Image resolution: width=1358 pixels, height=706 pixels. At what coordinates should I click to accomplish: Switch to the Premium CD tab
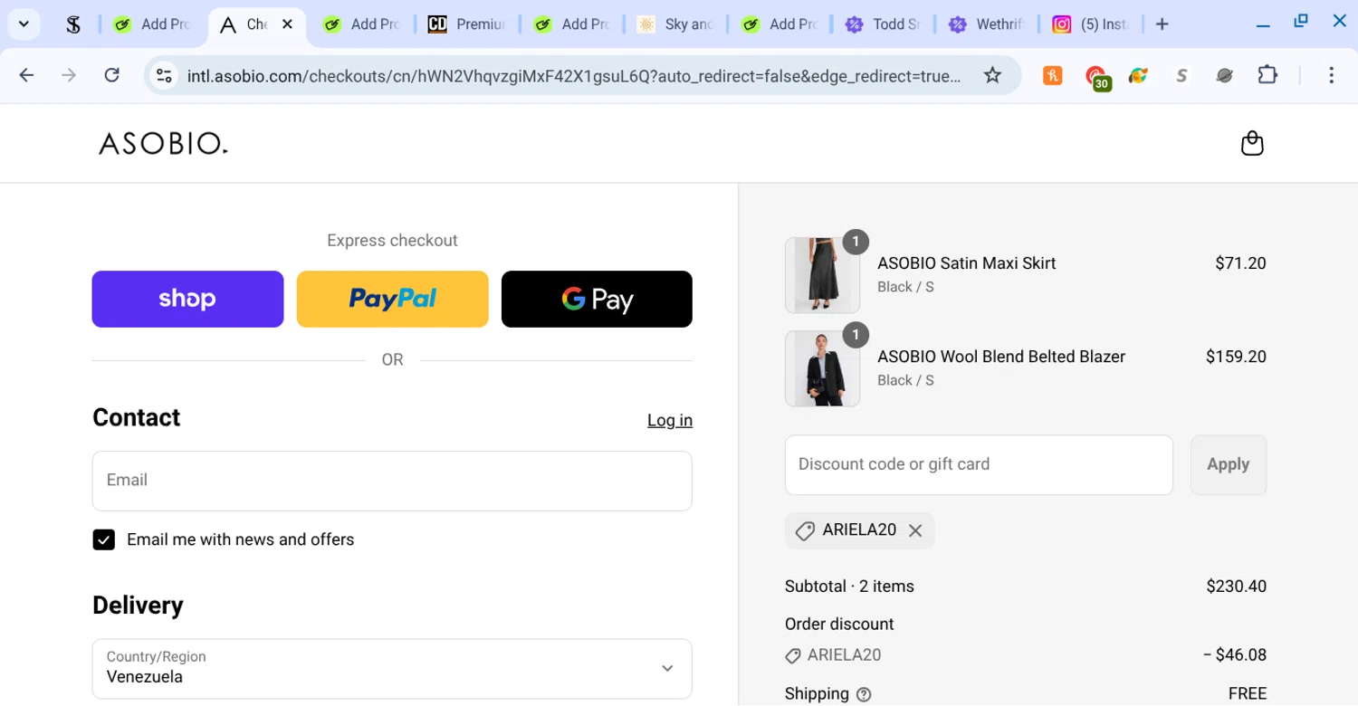click(x=467, y=24)
